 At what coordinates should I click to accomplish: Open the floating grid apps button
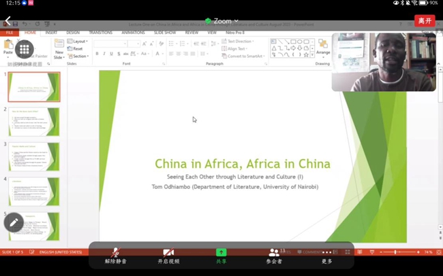tap(24, 49)
